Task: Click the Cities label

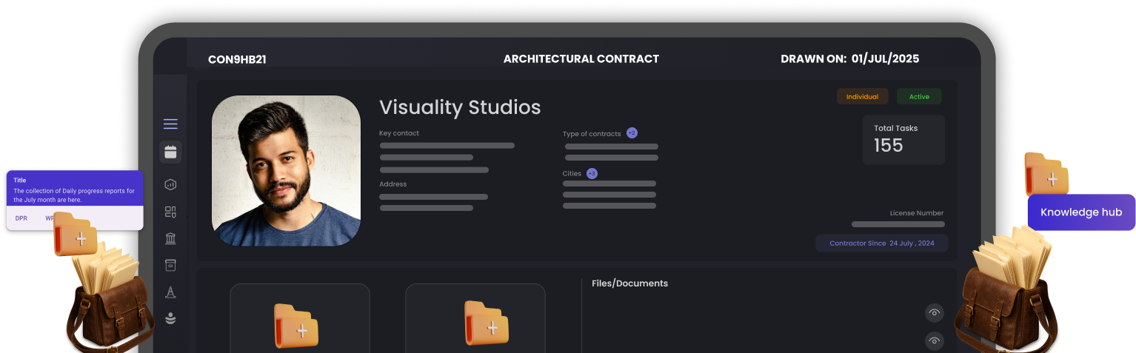Action: (x=572, y=174)
